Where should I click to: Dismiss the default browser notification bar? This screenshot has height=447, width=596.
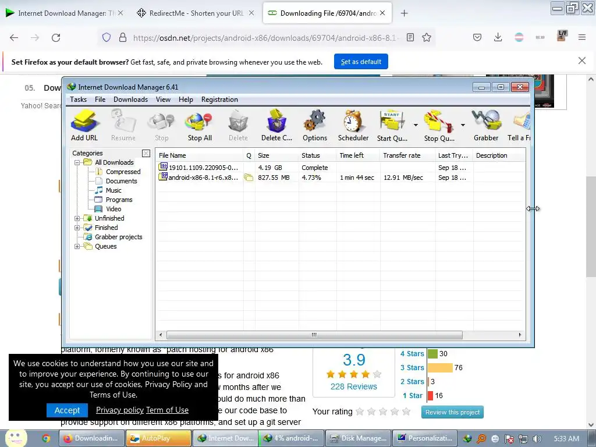[x=581, y=61]
